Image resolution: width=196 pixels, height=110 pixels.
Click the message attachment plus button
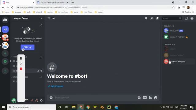tap(51, 98)
